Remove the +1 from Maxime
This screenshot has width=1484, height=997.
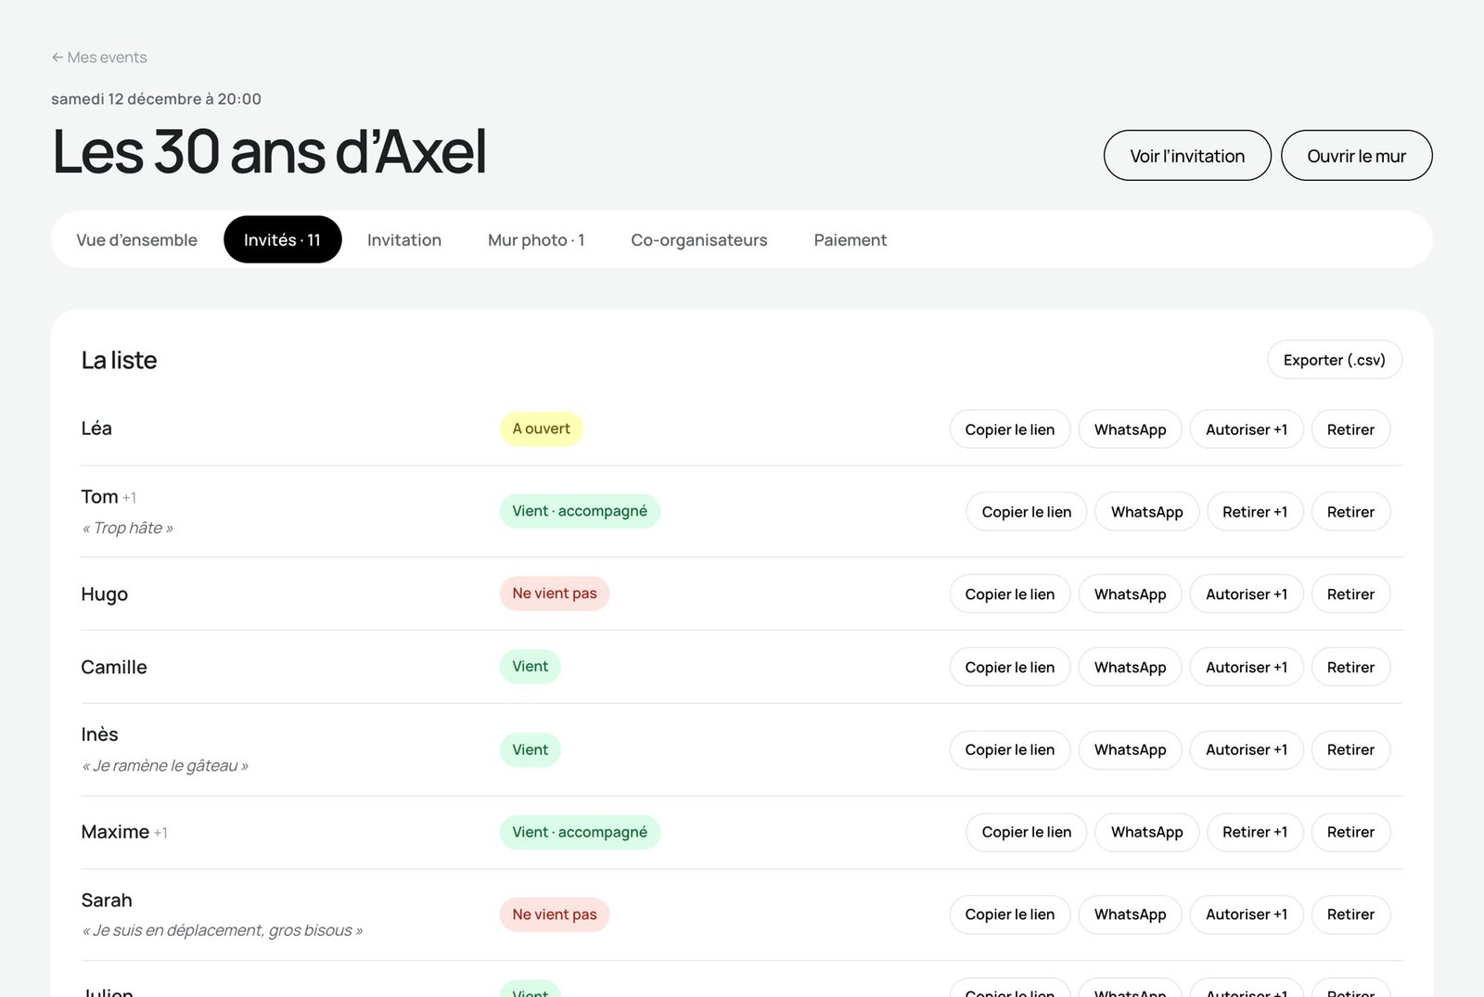tap(1255, 833)
